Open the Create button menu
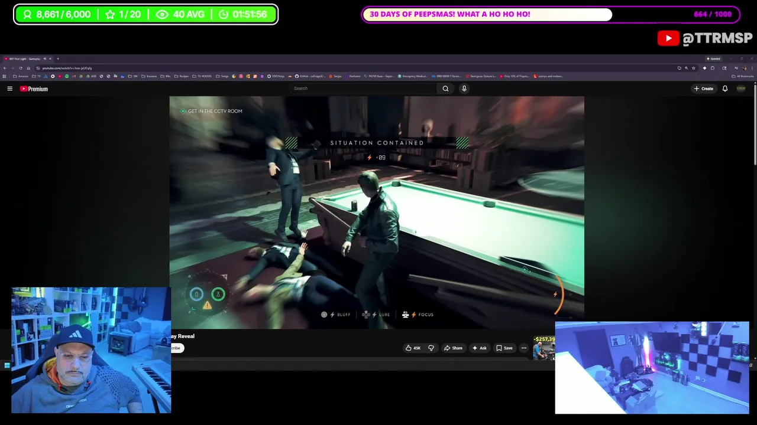 pyautogui.click(x=704, y=89)
